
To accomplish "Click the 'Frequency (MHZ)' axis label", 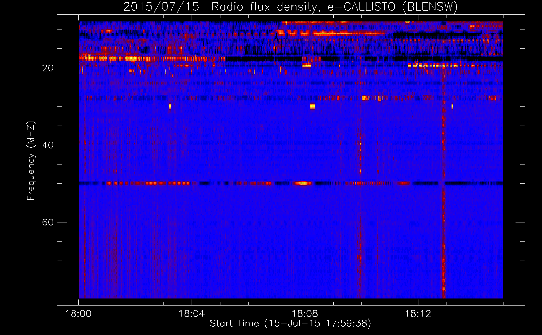I will pyautogui.click(x=31, y=161).
